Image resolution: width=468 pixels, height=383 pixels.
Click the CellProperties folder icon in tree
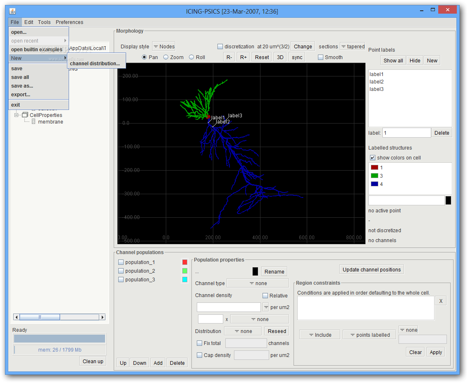pyautogui.click(x=25, y=115)
